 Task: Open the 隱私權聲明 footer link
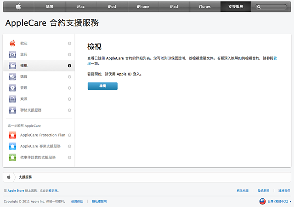[x=99, y=202]
